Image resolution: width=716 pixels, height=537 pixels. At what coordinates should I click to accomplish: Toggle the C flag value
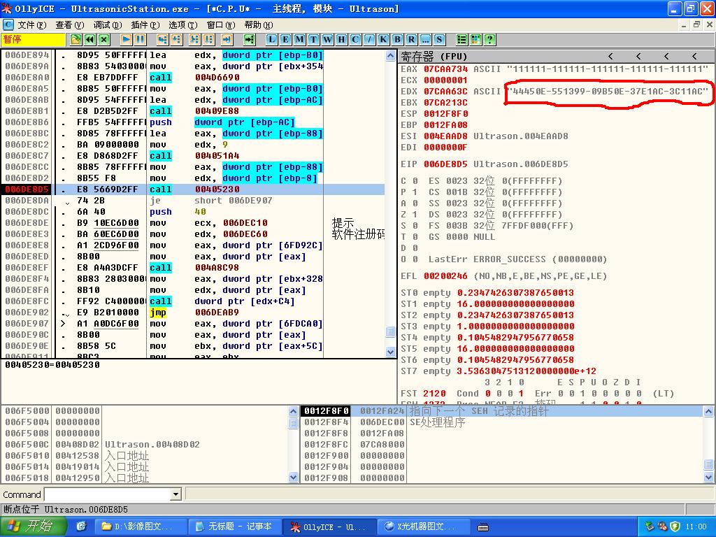[x=415, y=181]
